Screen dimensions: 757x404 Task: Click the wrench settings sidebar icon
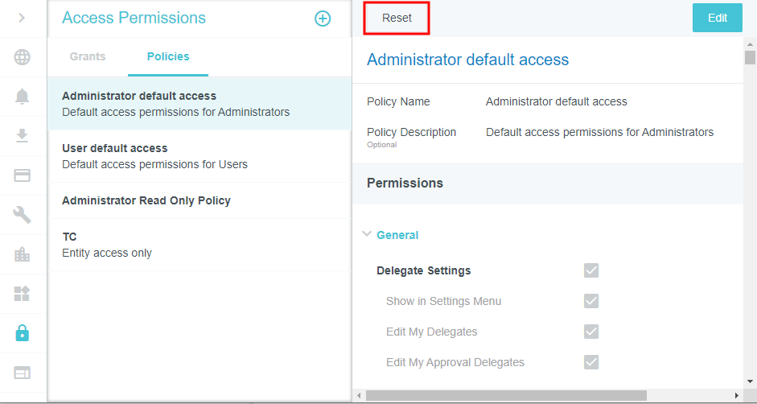23,214
